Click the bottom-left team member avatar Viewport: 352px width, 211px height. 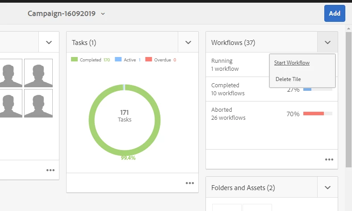pyautogui.click(x=11, y=103)
